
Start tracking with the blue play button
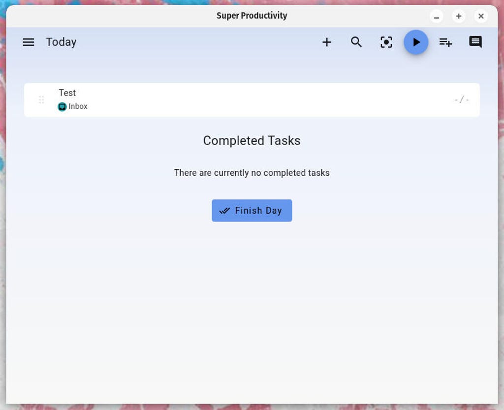point(416,42)
